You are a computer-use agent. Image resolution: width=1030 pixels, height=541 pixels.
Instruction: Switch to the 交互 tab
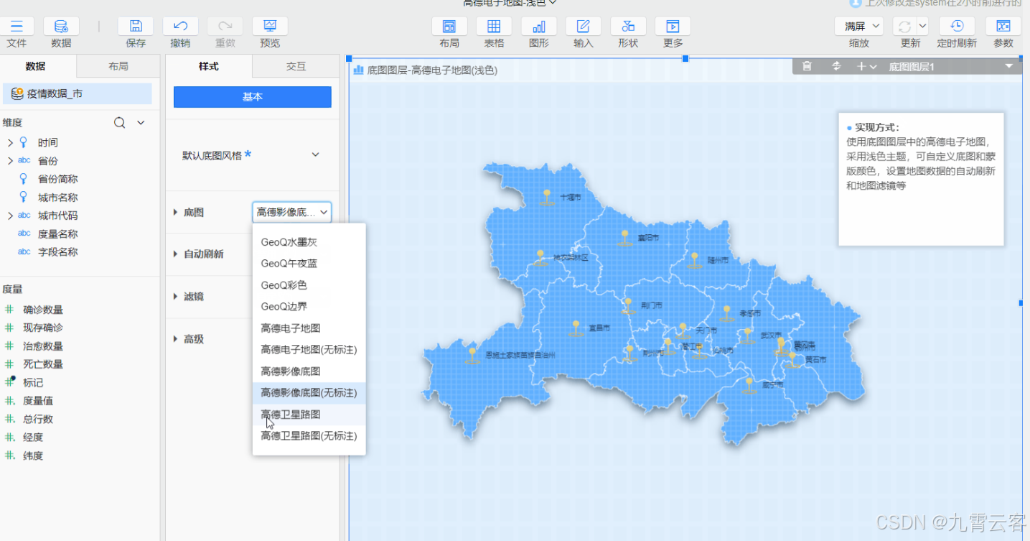pos(296,66)
